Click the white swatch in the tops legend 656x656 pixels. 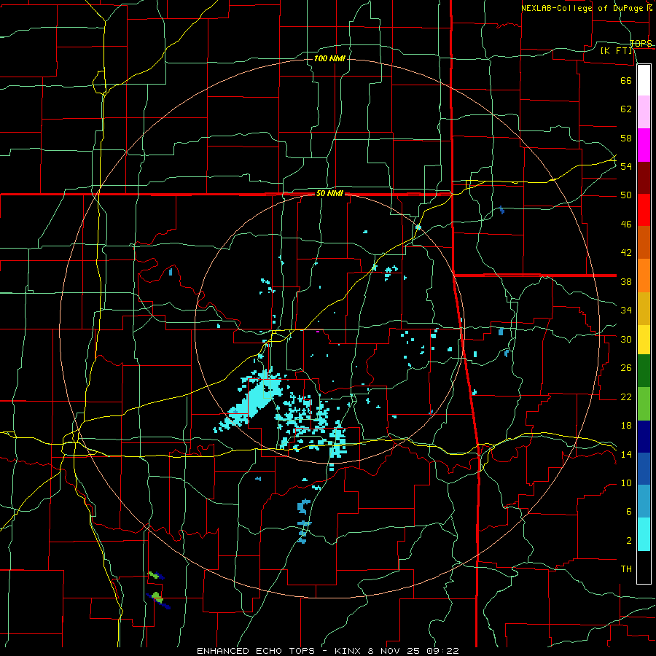click(644, 80)
